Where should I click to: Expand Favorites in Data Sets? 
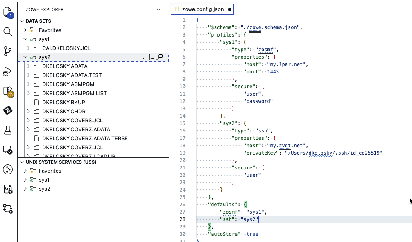[x=25, y=30]
